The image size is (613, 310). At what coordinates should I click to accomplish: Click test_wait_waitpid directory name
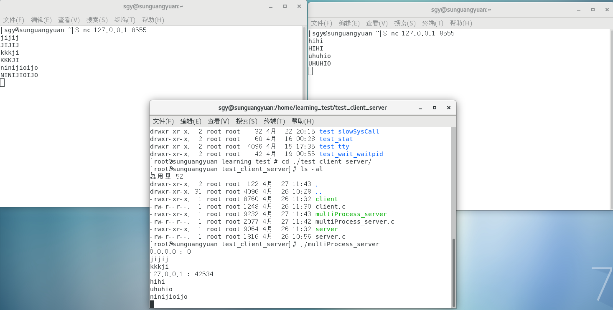pyautogui.click(x=351, y=154)
